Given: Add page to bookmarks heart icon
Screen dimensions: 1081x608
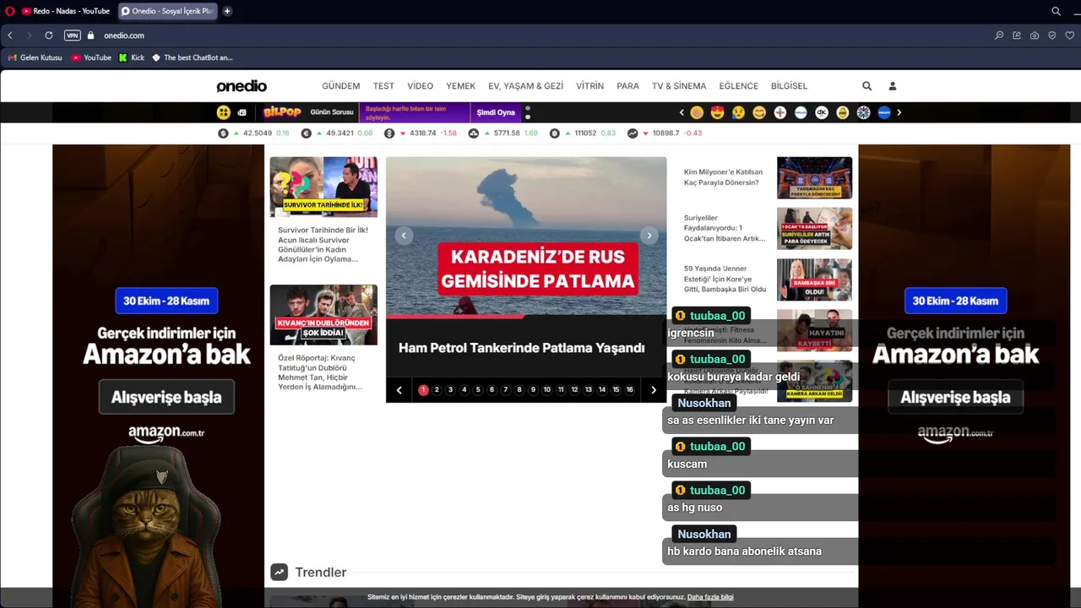Looking at the screenshot, I should (1070, 35).
